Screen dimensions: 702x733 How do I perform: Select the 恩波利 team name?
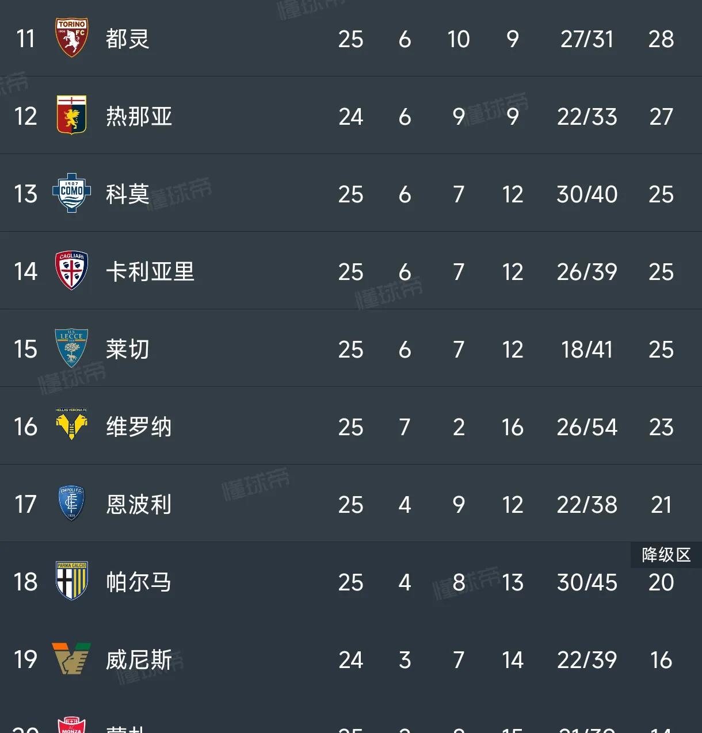[139, 505]
